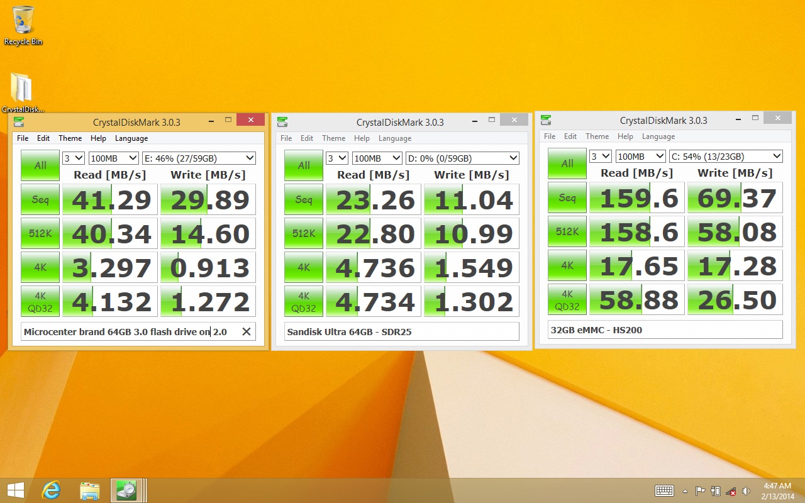Expand test count dropdown in E: drive window
This screenshot has height=503, width=805.
click(74, 158)
